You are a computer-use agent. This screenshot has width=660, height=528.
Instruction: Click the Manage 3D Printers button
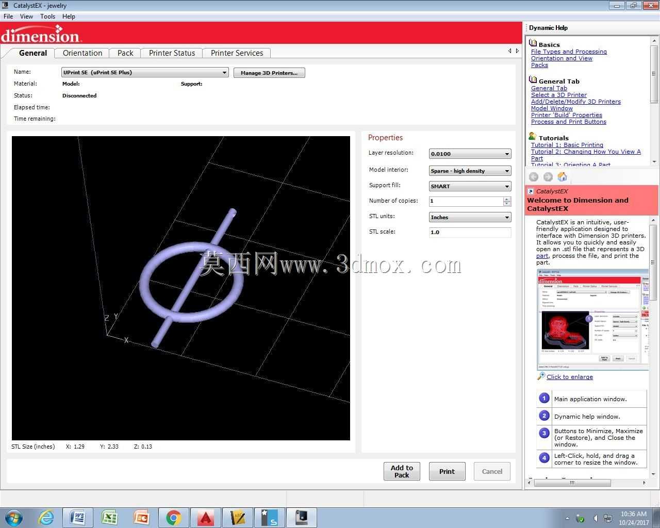[x=269, y=73]
